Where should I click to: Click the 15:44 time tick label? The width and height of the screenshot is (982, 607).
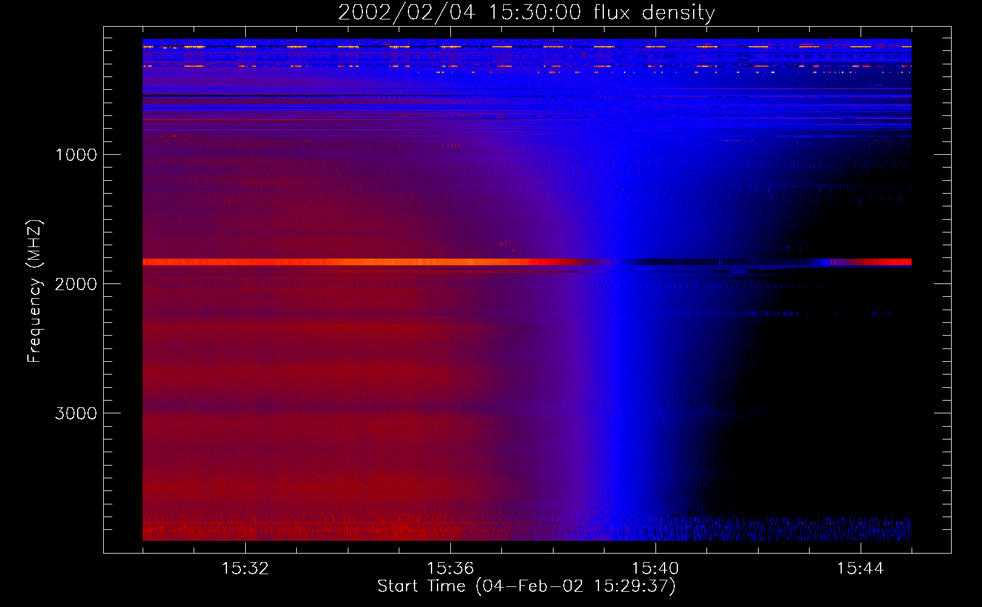861,569
